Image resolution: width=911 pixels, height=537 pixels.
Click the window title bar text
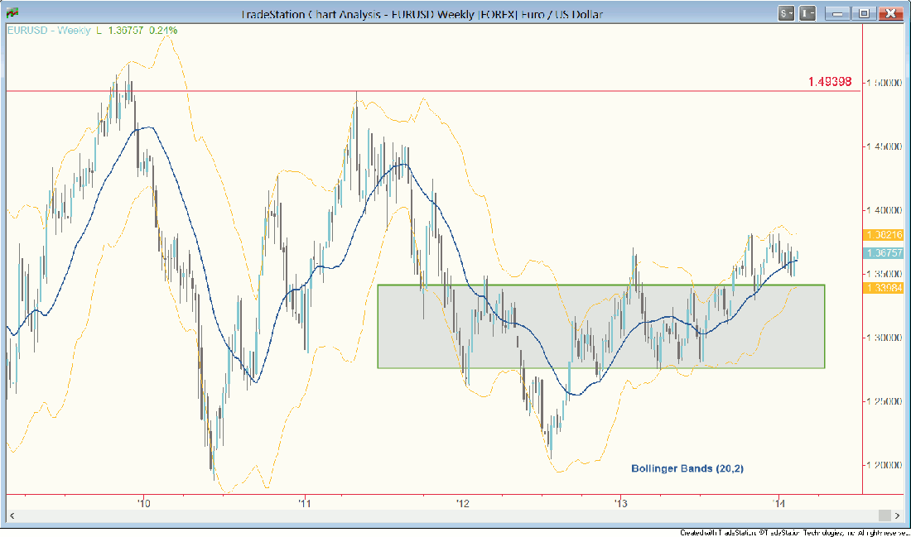tap(422, 14)
